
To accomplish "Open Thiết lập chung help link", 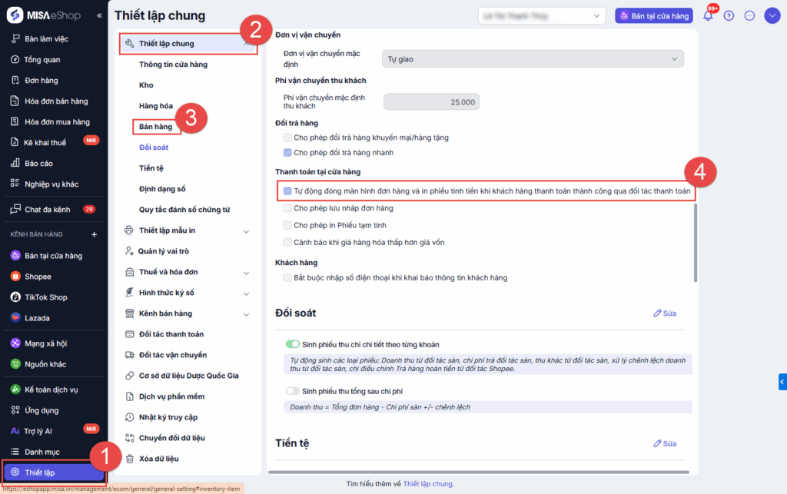I will [428, 484].
